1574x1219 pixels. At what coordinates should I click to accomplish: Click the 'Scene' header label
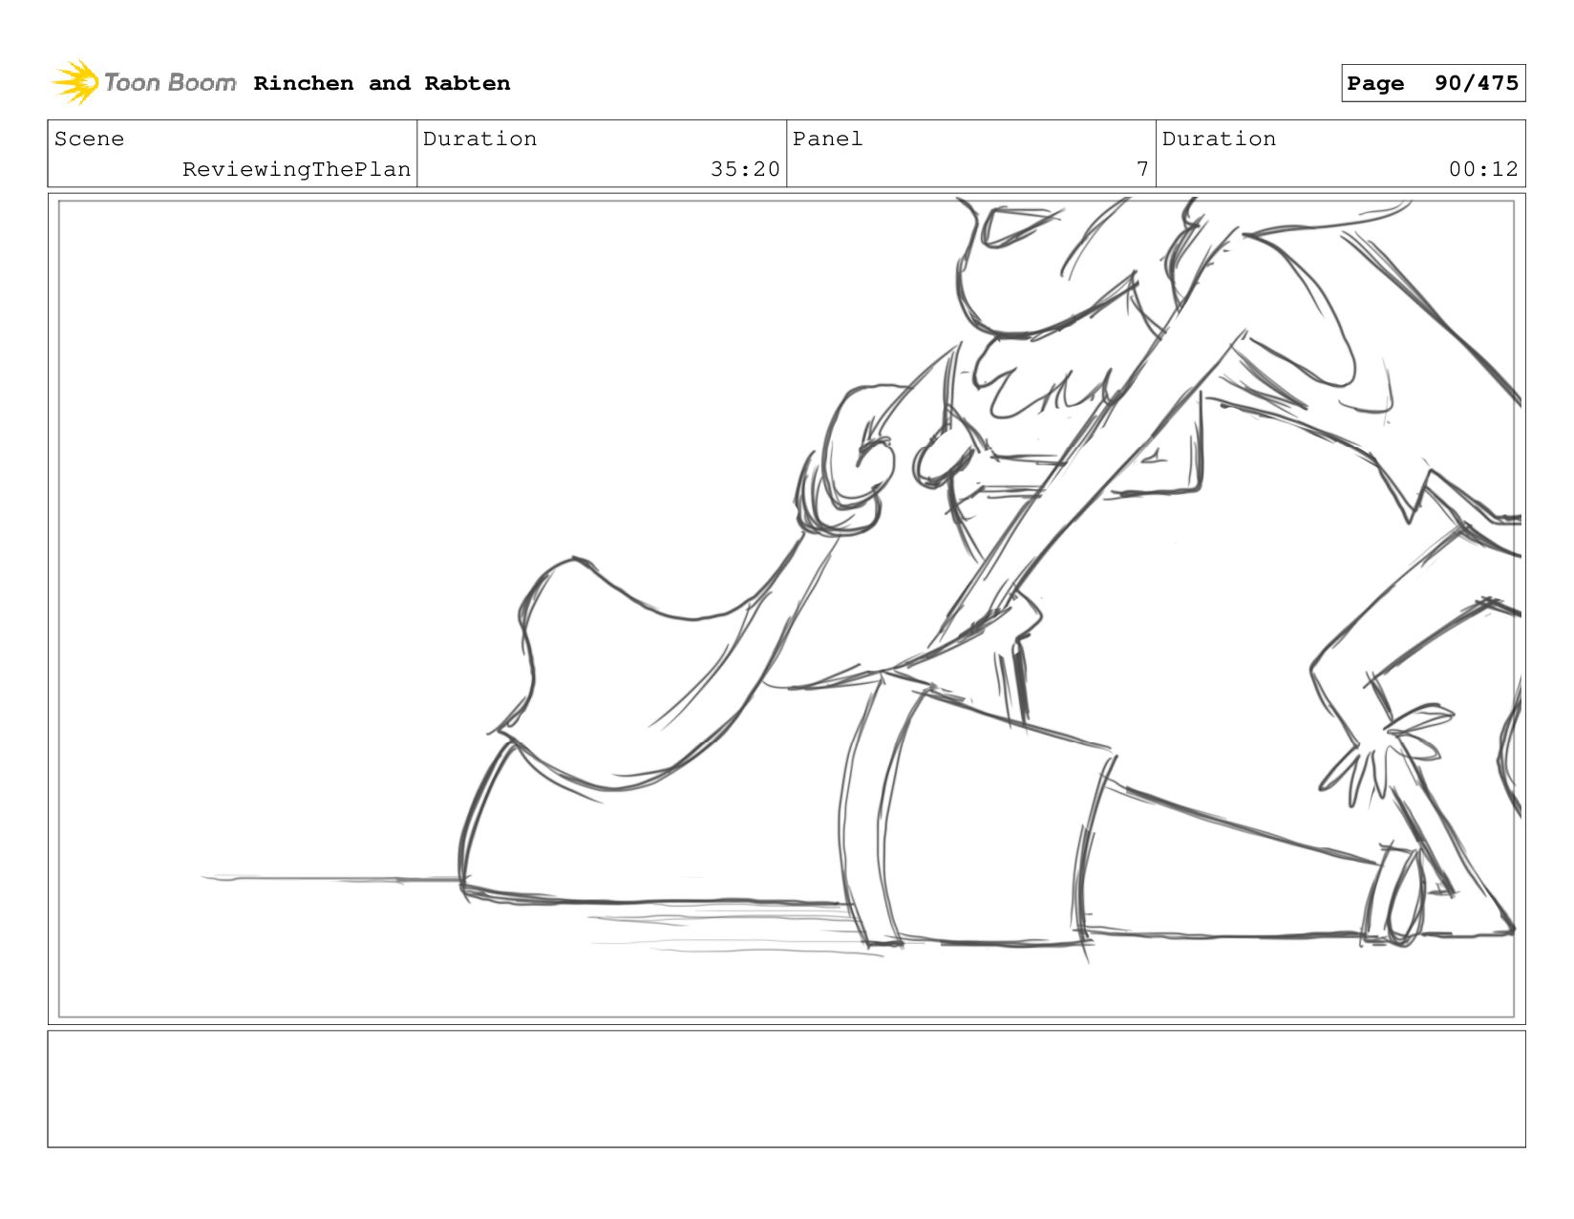point(89,139)
